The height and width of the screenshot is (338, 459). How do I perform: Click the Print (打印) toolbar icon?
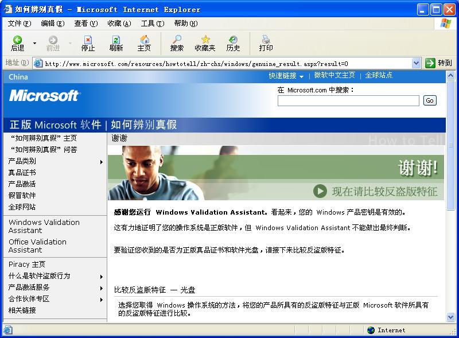tap(266, 40)
